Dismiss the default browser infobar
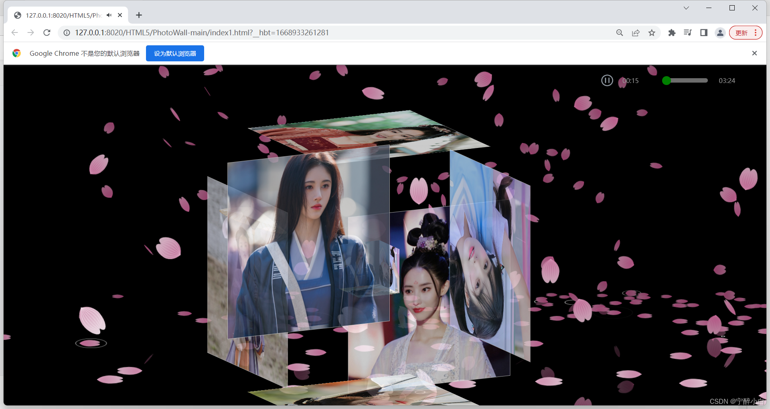 point(754,53)
